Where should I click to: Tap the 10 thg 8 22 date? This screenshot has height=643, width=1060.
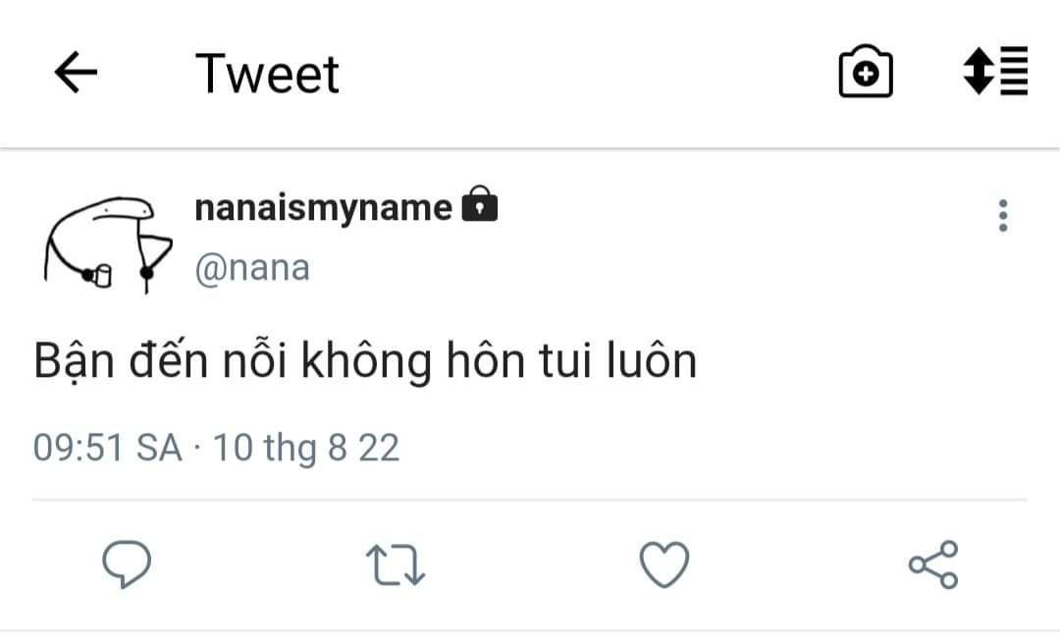coord(306,448)
